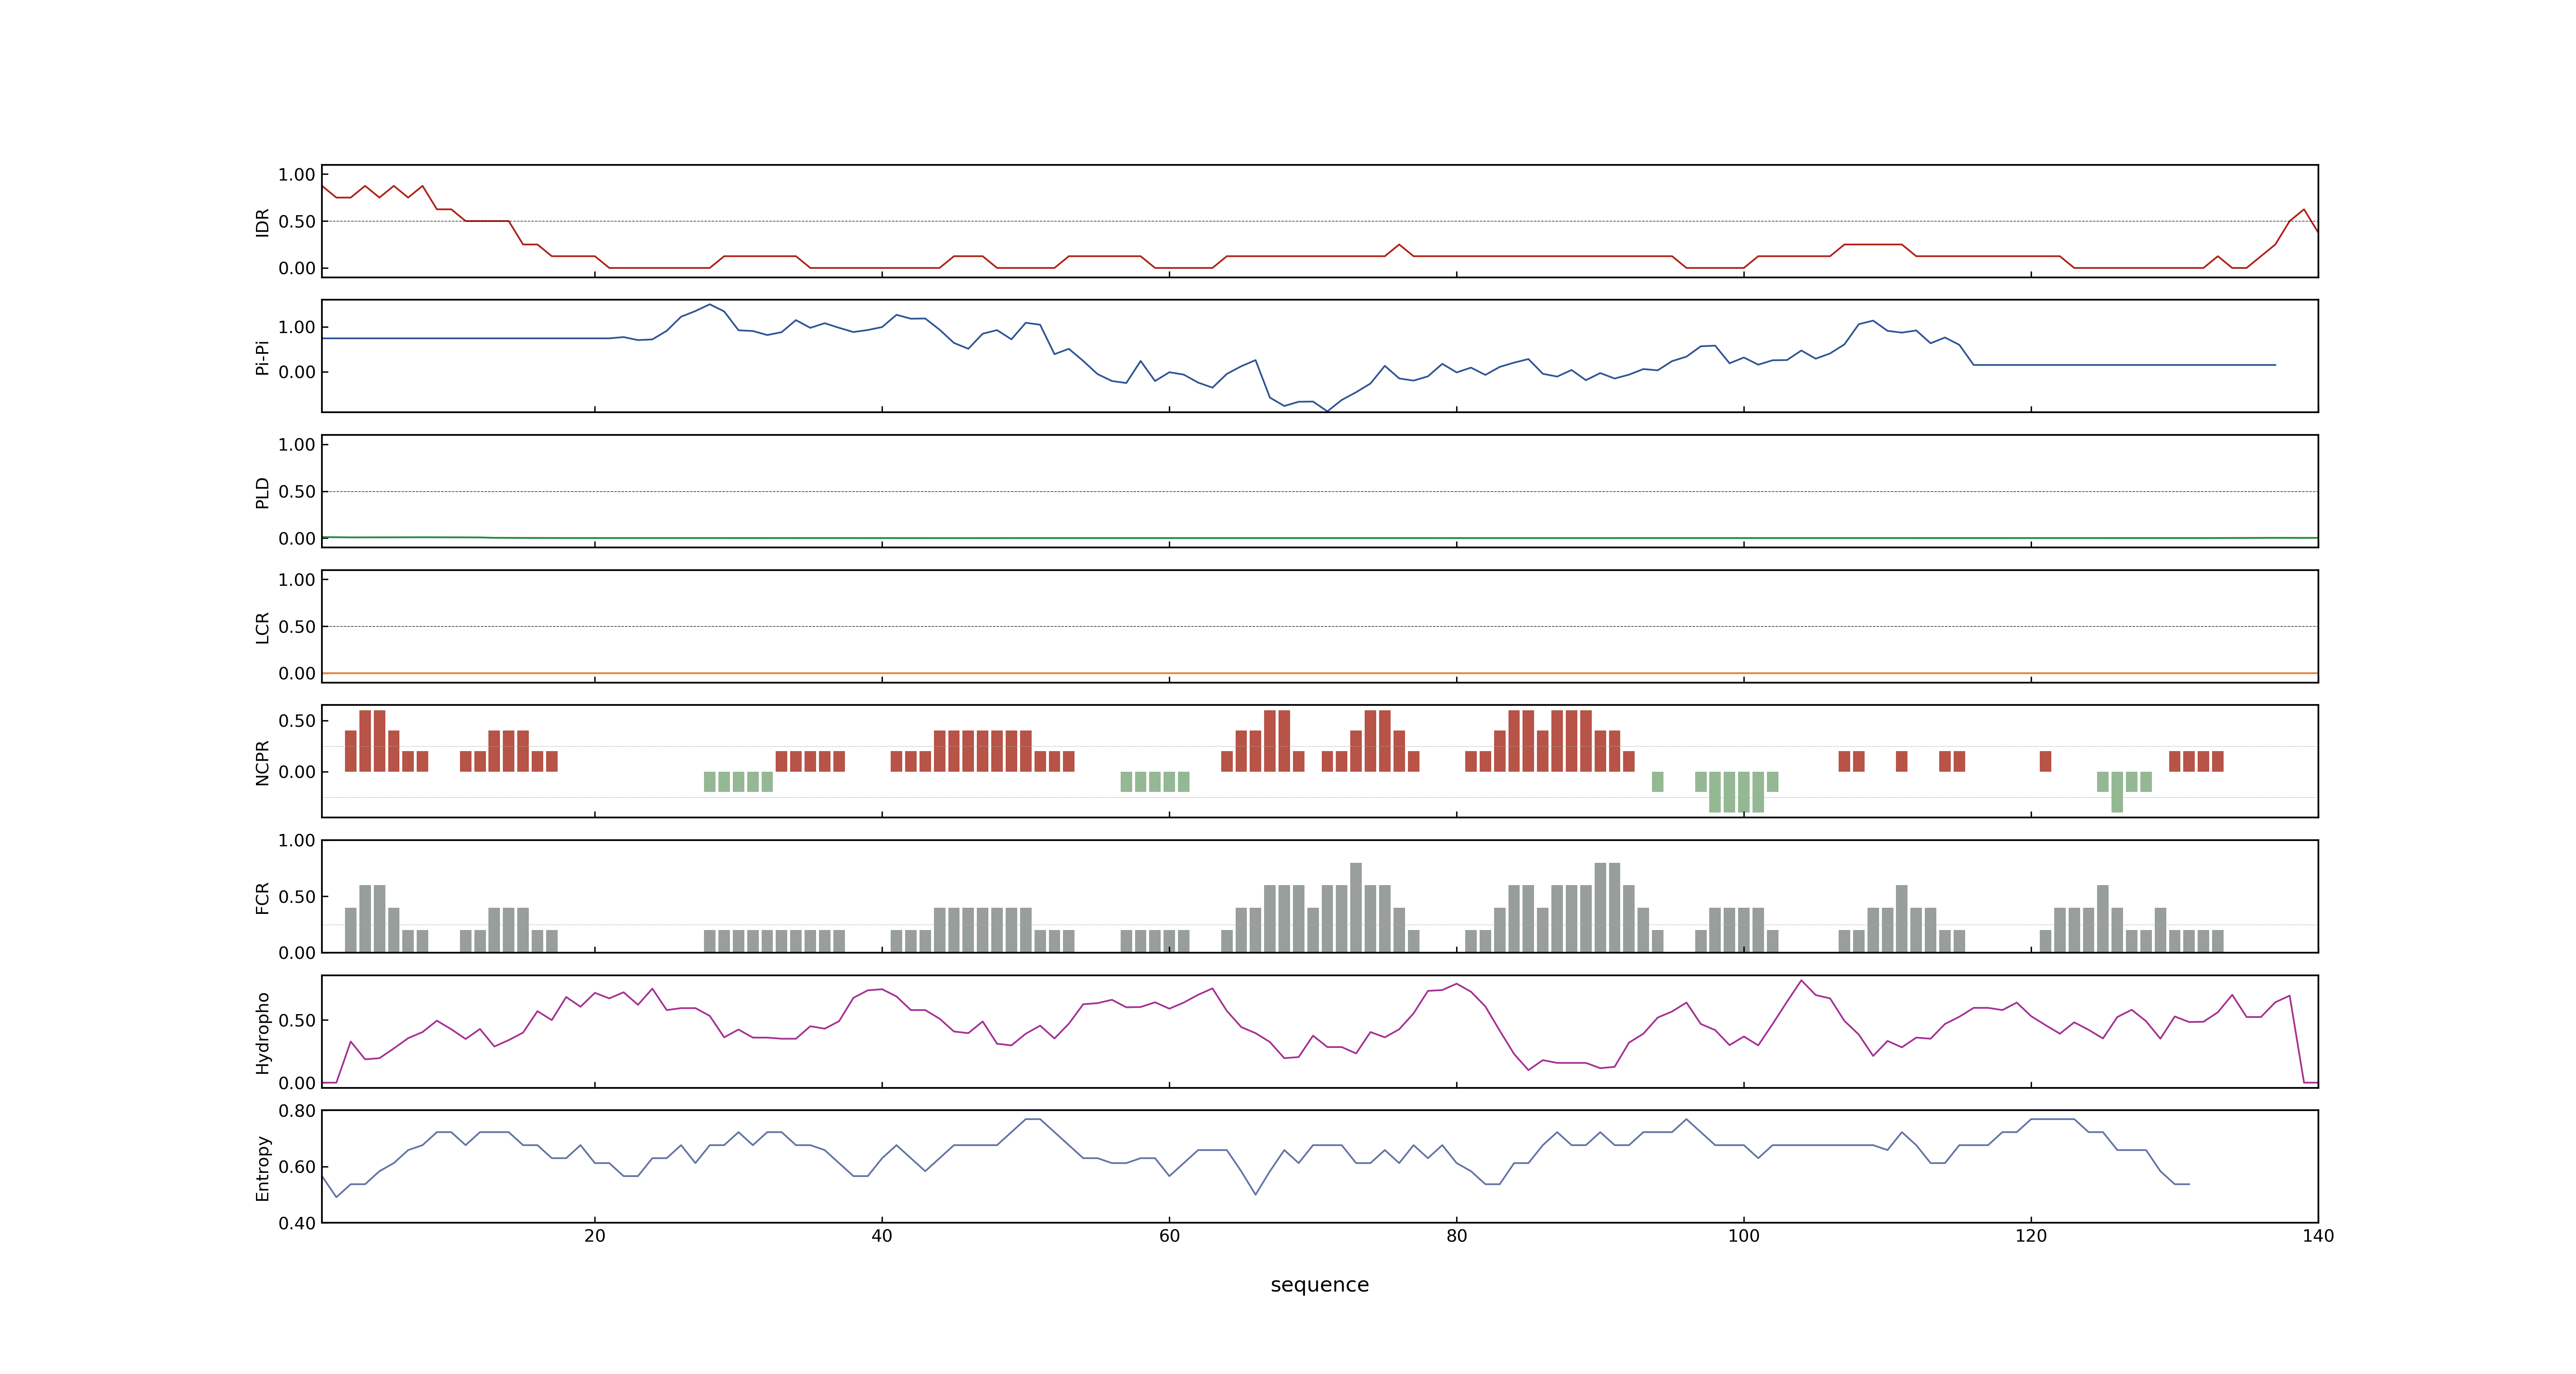Click the FCR axis label
The image size is (2576, 1374).
pos(262,897)
